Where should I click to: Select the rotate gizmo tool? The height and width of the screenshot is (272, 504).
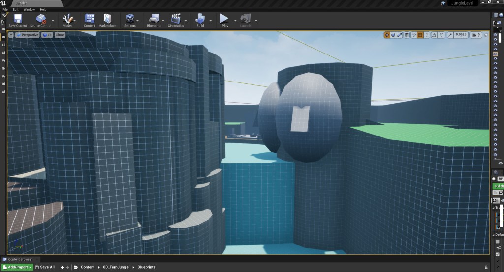click(x=393, y=35)
